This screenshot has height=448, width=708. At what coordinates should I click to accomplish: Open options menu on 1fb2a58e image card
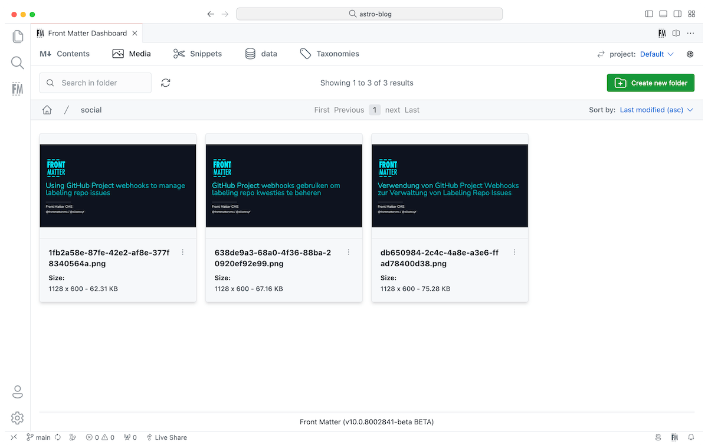tap(183, 252)
